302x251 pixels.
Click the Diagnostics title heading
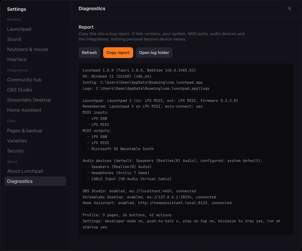(92, 8)
